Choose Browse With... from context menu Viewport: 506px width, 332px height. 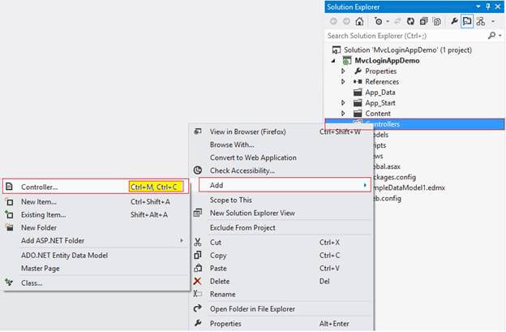coord(280,144)
